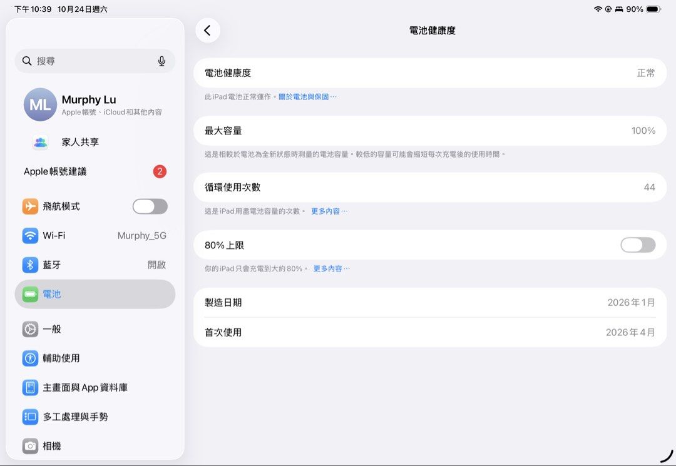This screenshot has width=676, height=466.
Task: Open 相機 settings
Action: (x=95, y=446)
